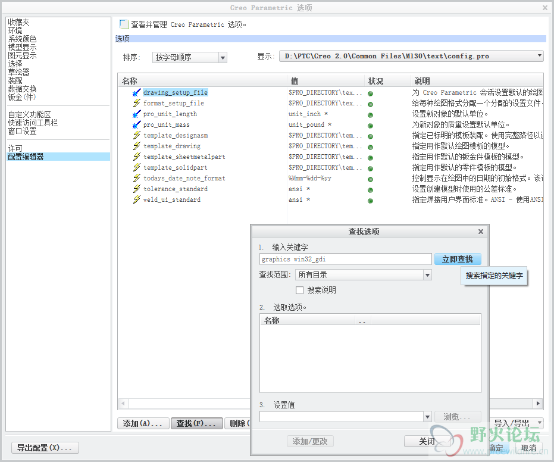Screen dimensions: 554x462
Task: Click the green status dot for tolerance_standard
Action: (370, 190)
